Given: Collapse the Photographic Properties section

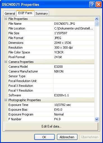Looking at the screenshot, I should tap(6, 100).
